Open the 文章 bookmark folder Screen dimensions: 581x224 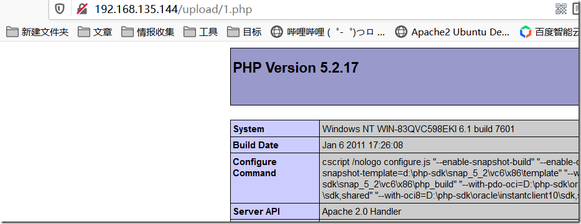coord(95,32)
